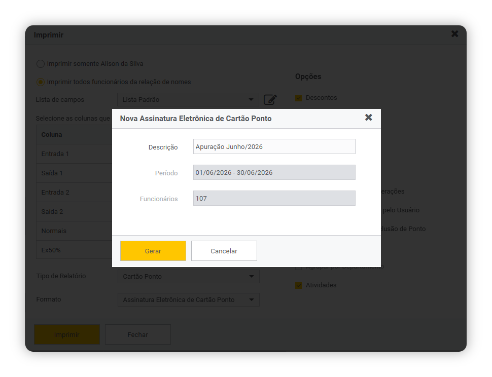
Task: Click the Fechar button
Action: pyautogui.click(x=138, y=334)
